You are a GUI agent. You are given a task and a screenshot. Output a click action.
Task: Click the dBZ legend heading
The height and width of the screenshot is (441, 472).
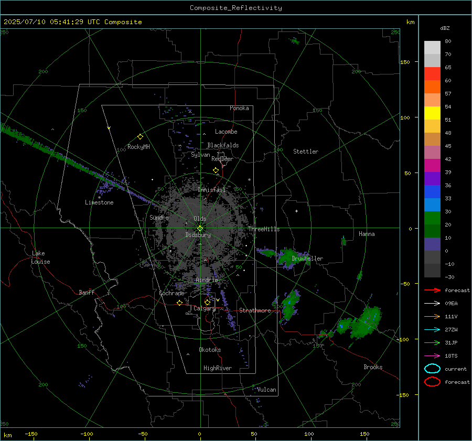pos(445,28)
